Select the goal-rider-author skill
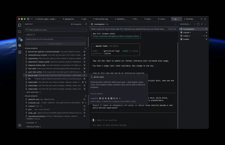Image resolution: width=225 pixels, height=145 pixels. point(55,72)
